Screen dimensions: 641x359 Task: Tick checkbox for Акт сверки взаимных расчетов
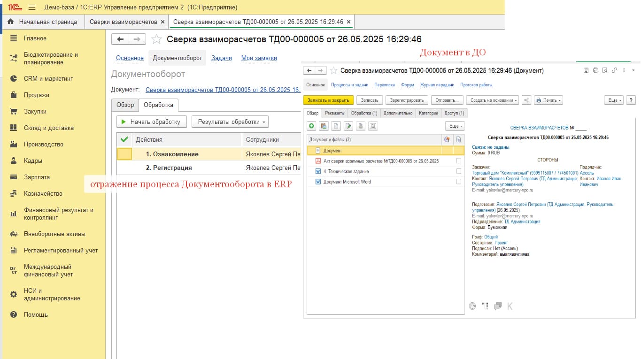459,161
